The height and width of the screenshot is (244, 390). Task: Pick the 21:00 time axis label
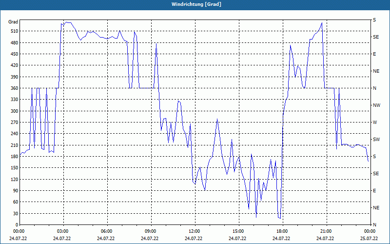(327, 231)
